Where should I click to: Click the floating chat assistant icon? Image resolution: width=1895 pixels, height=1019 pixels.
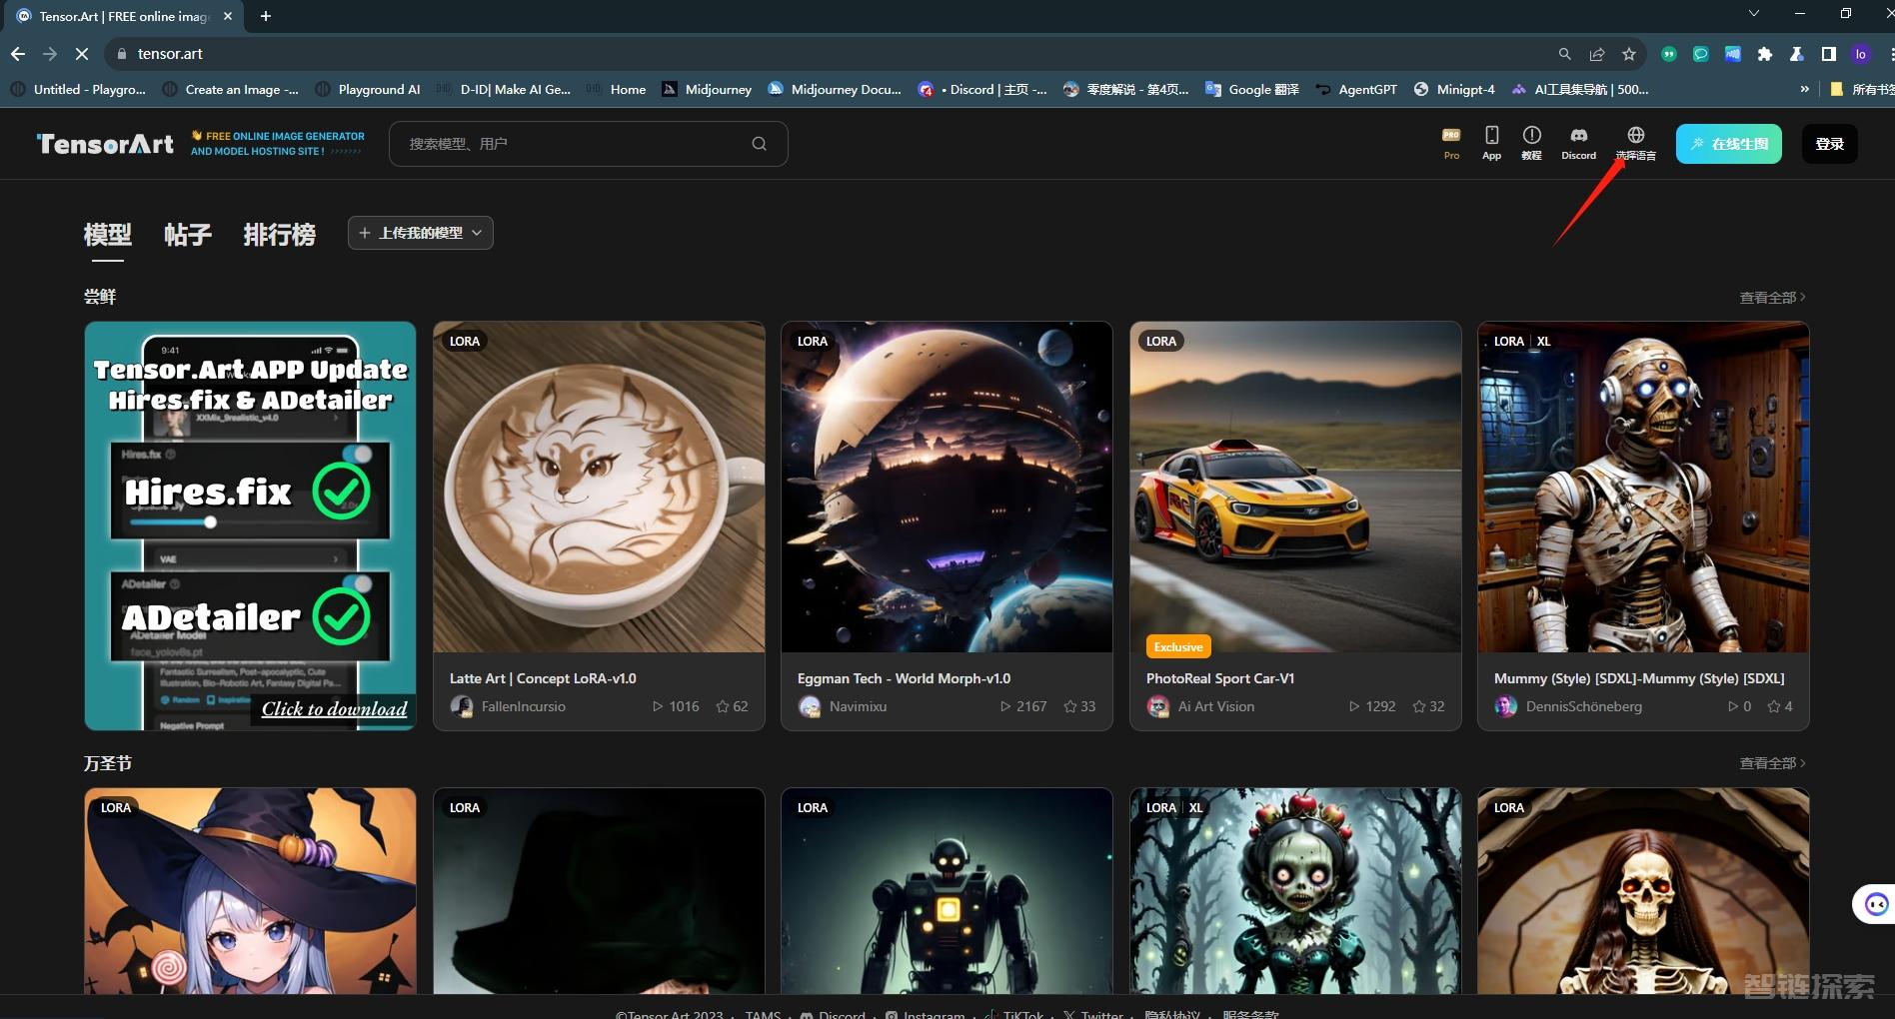(1876, 904)
